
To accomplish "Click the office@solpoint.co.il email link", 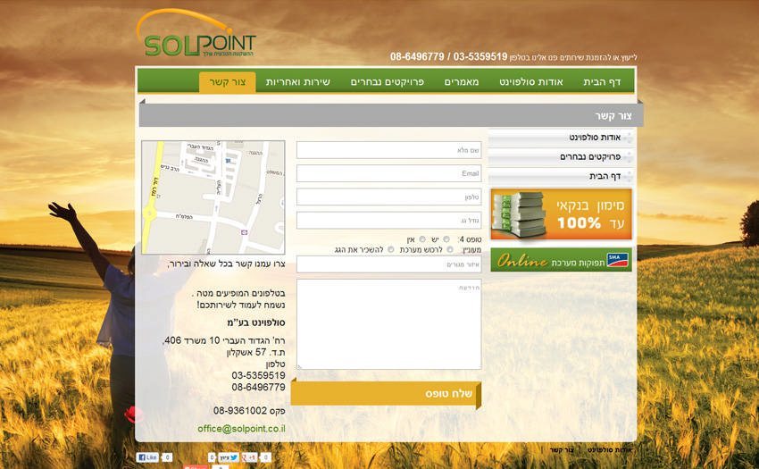I will [241, 429].
